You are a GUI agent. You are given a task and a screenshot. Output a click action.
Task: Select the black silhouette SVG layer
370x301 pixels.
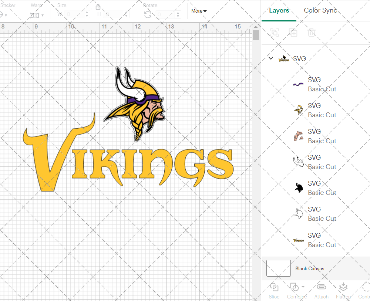point(314,188)
